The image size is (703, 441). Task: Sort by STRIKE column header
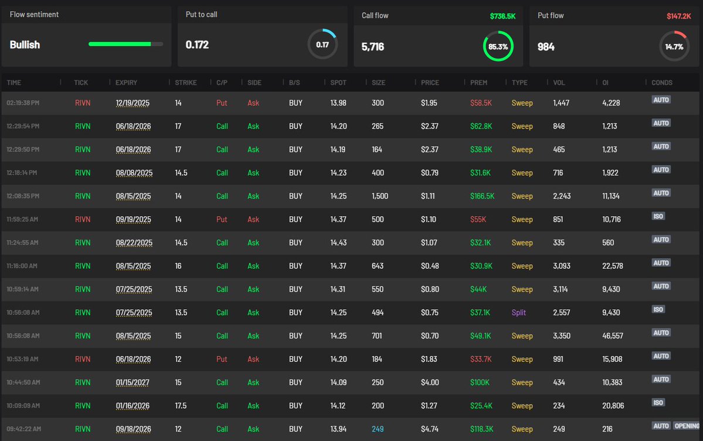click(186, 83)
